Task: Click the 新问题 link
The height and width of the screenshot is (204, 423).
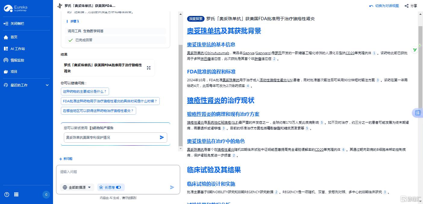Action: click(x=66, y=159)
